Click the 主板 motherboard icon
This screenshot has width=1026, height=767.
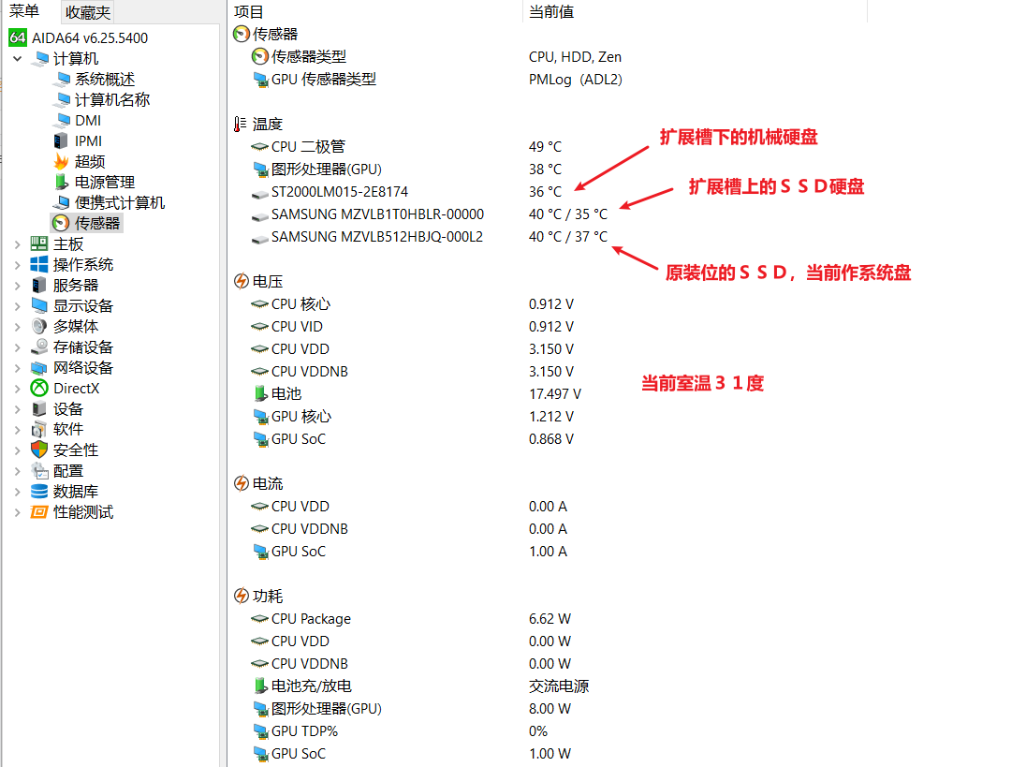[39, 244]
